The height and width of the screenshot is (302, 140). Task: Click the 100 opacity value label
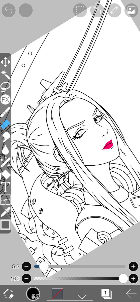pyautogui.click(x=15, y=279)
